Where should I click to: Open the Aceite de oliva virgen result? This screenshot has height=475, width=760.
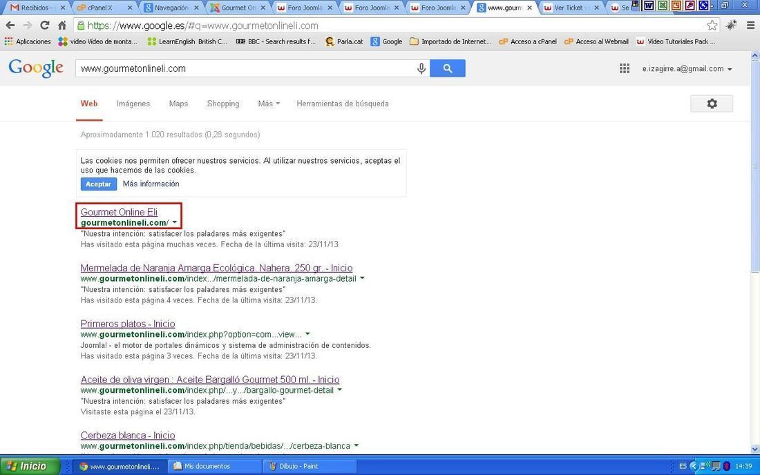210,379
